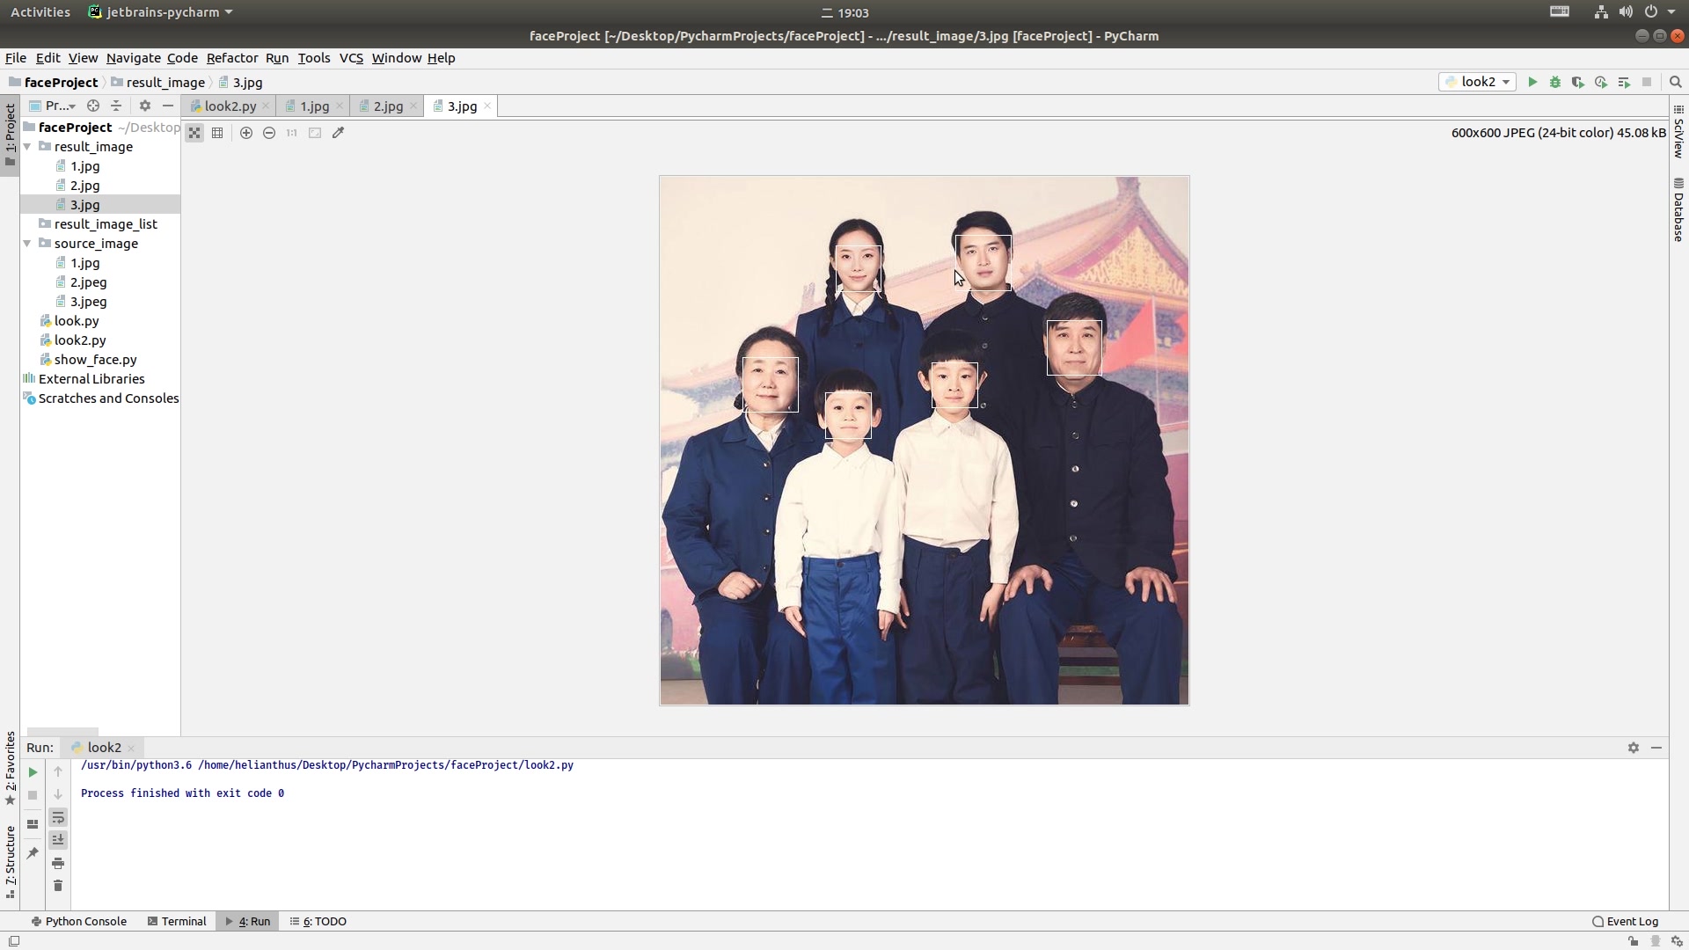Image resolution: width=1689 pixels, height=950 pixels.
Task: Select the fit-to-window icon in toolbar
Action: pyautogui.click(x=316, y=132)
